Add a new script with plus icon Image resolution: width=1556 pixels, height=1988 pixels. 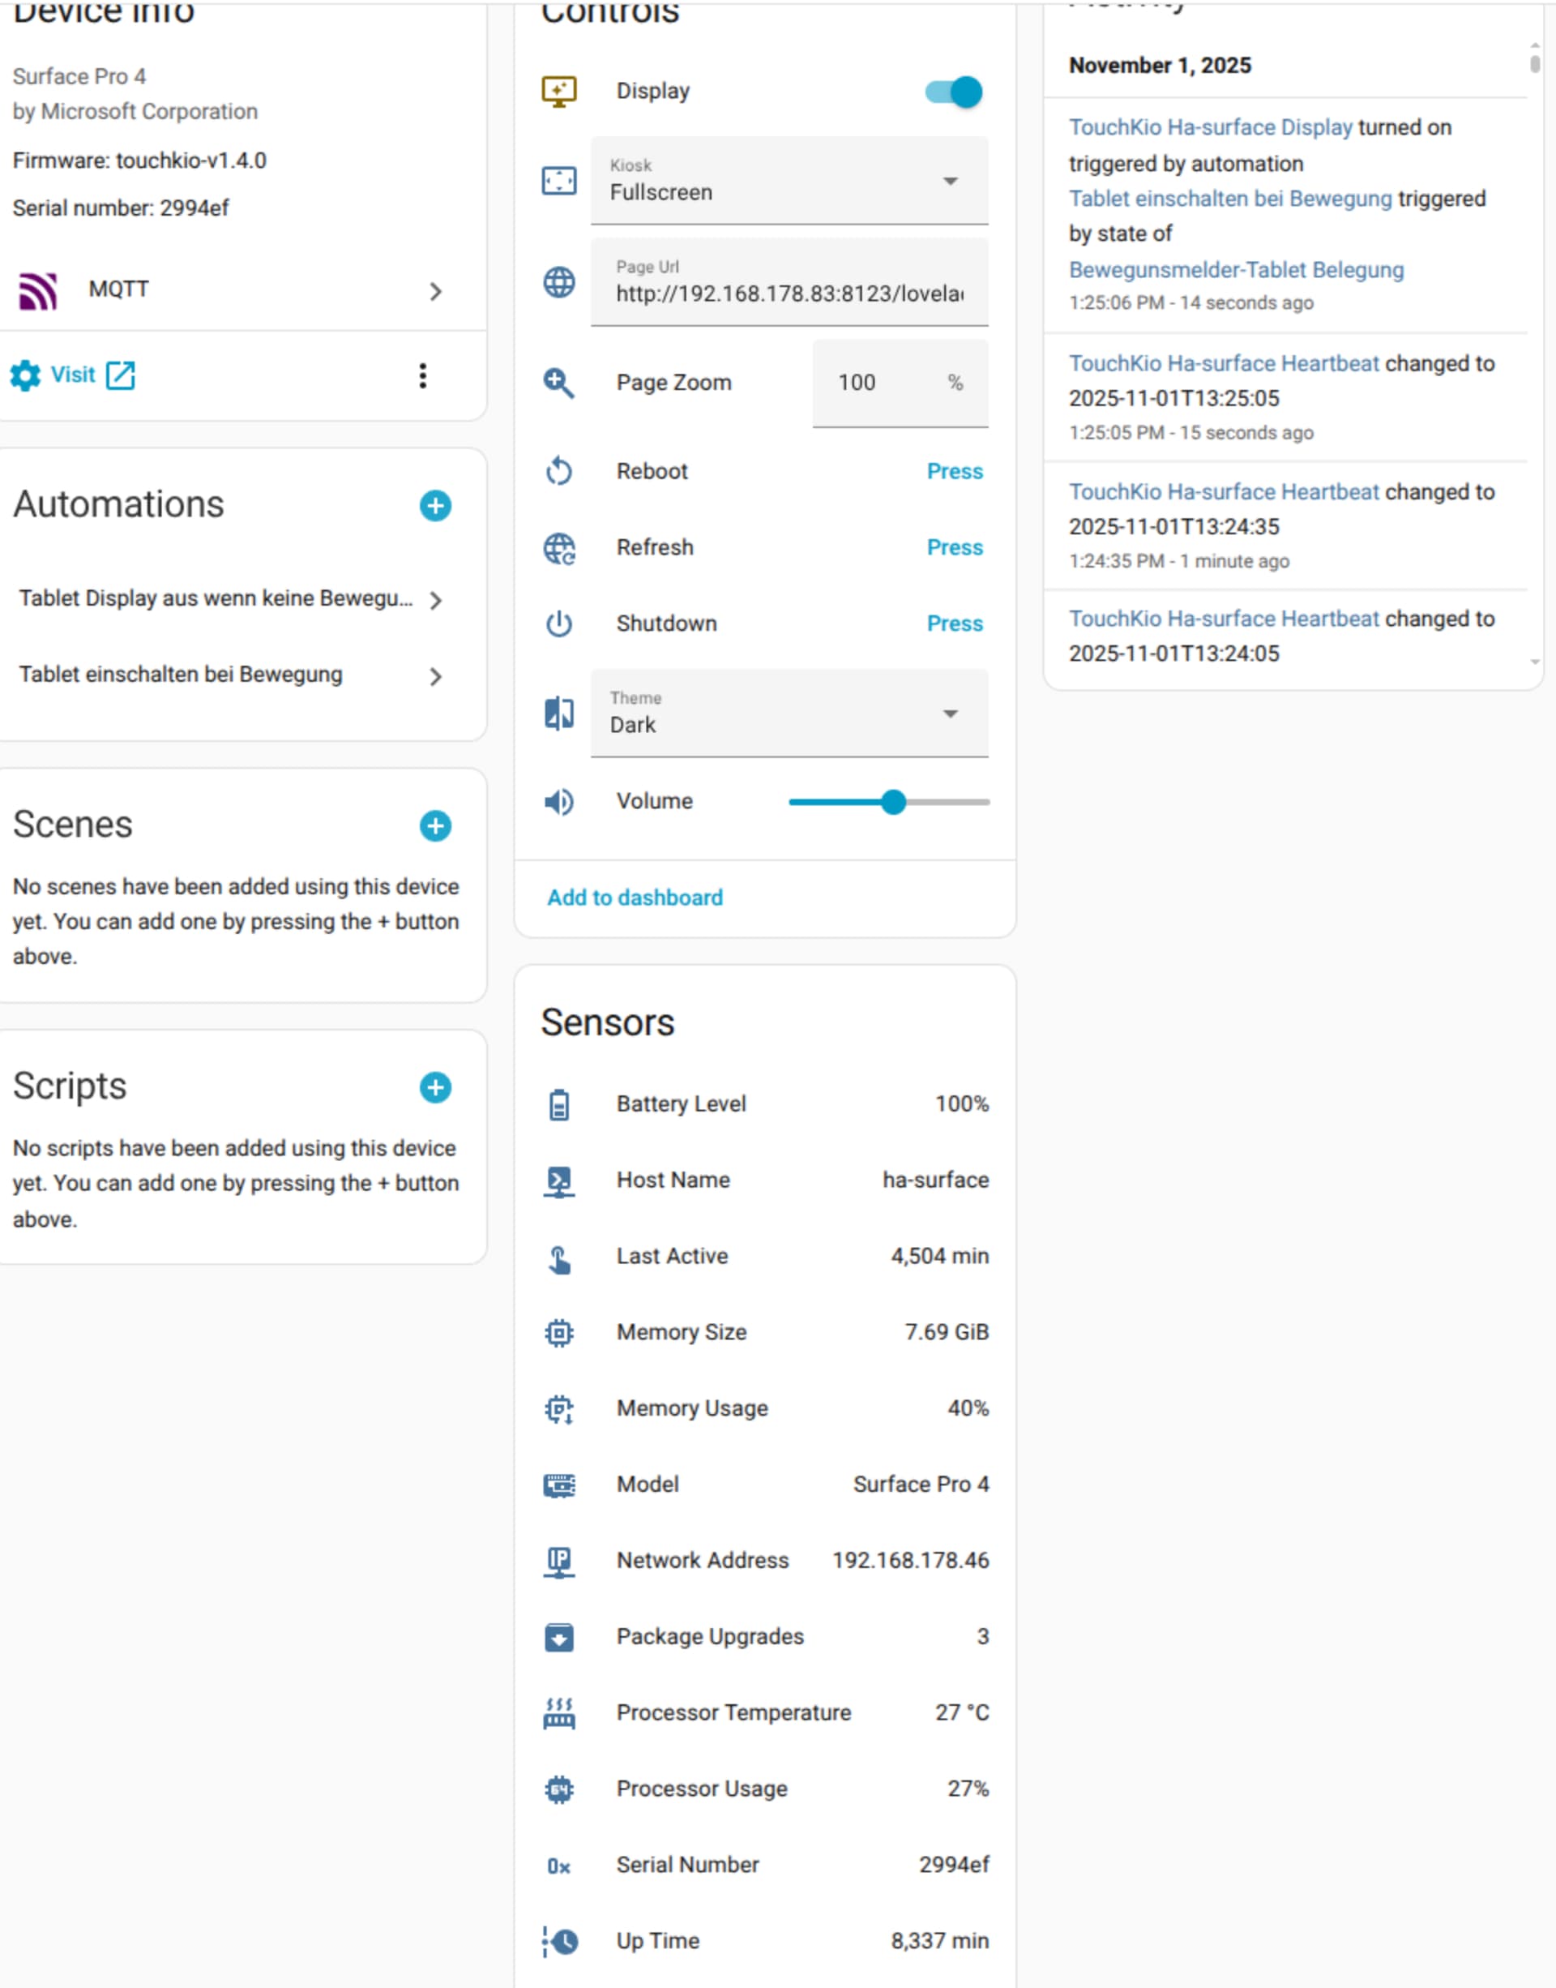coord(435,1087)
